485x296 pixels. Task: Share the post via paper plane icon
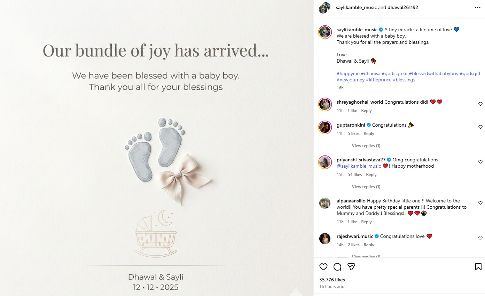pos(351,267)
